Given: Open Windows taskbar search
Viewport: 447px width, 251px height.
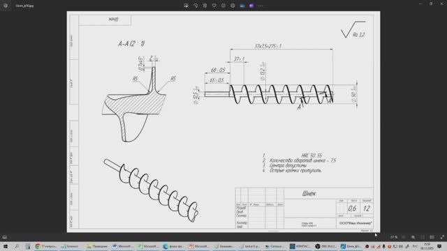Looking at the screenshot, I should [17, 246].
